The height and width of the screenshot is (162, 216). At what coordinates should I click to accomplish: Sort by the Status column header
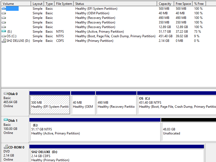pos(115,4)
